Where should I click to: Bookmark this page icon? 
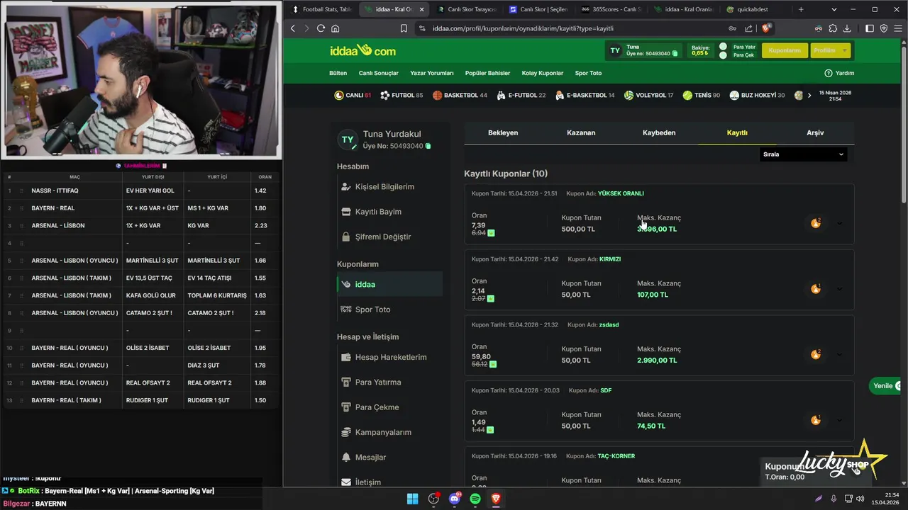pos(404,28)
